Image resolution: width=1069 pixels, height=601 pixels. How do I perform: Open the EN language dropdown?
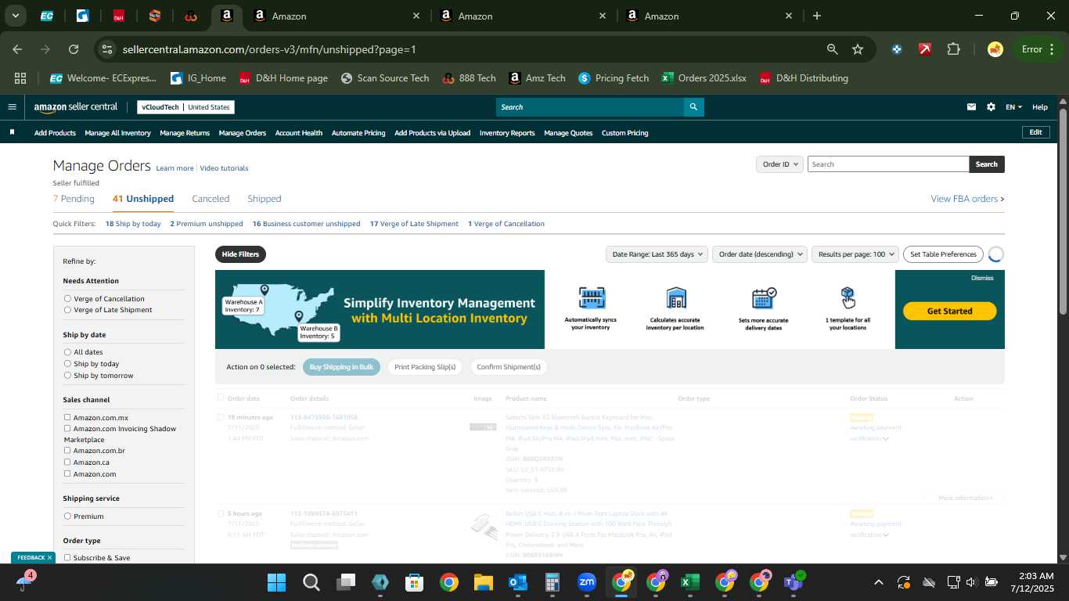click(1013, 107)
